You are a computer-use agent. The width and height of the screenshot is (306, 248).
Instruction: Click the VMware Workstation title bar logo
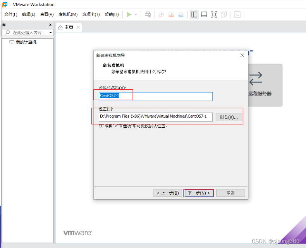[5, 4]
